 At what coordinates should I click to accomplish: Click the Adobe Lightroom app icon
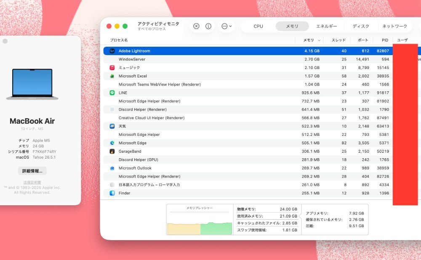(112, 51)
